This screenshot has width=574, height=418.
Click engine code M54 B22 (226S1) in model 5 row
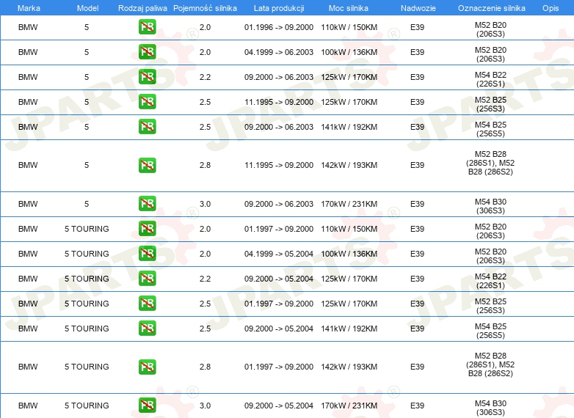490,79
